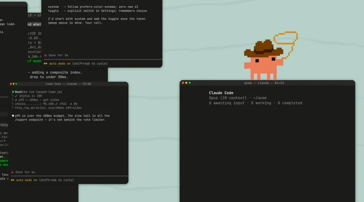
Task: Click the spinner icon beside Done for 5s
Action: tap(45, 55)
